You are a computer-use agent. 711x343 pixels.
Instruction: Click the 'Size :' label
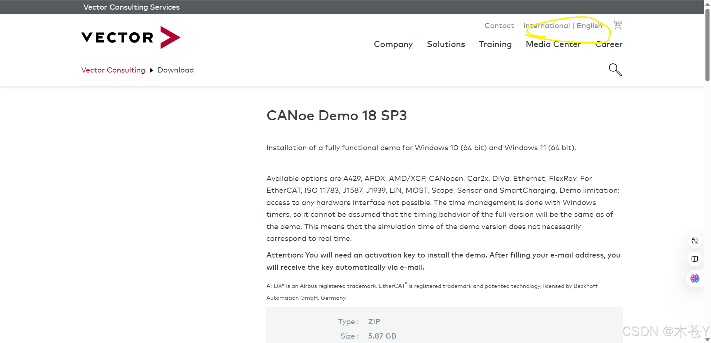pos(350,336)
